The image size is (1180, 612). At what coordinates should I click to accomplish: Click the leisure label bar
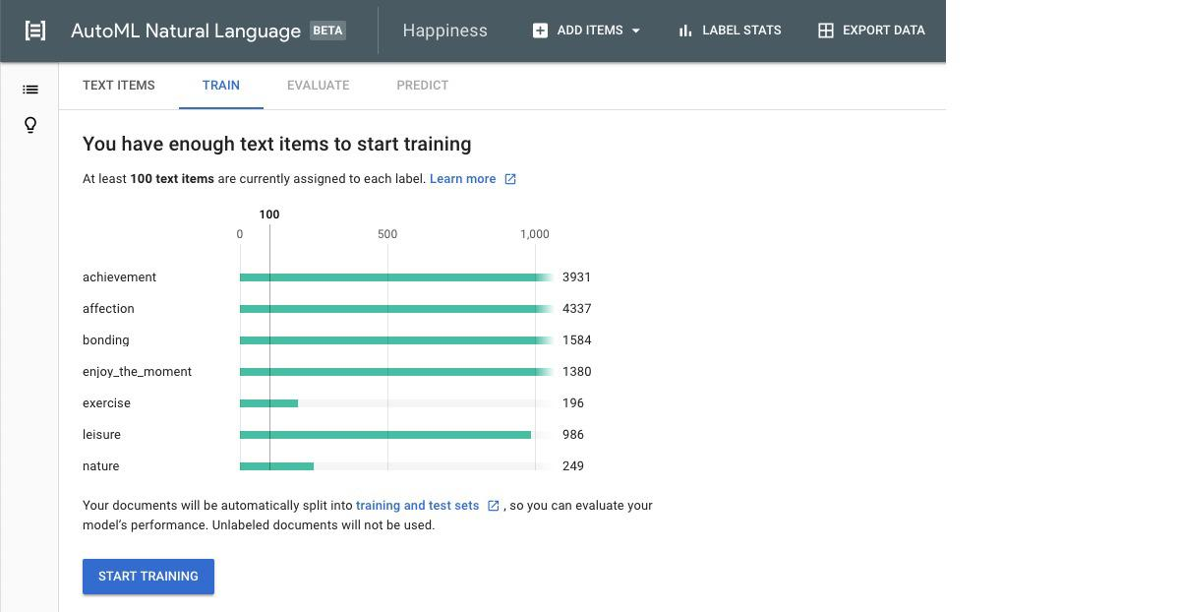[x=385, y=435]
